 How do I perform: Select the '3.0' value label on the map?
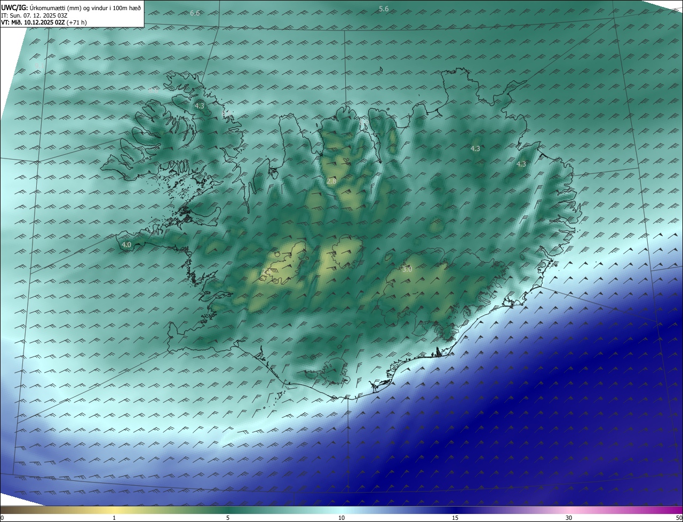point(407,270)
